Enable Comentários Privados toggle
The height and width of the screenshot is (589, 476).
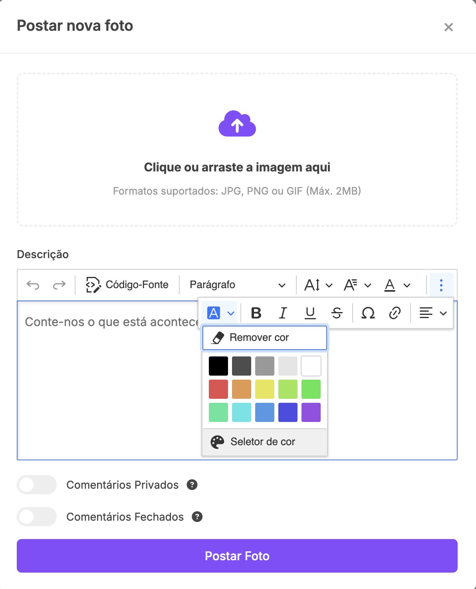(x=37, y=485)
